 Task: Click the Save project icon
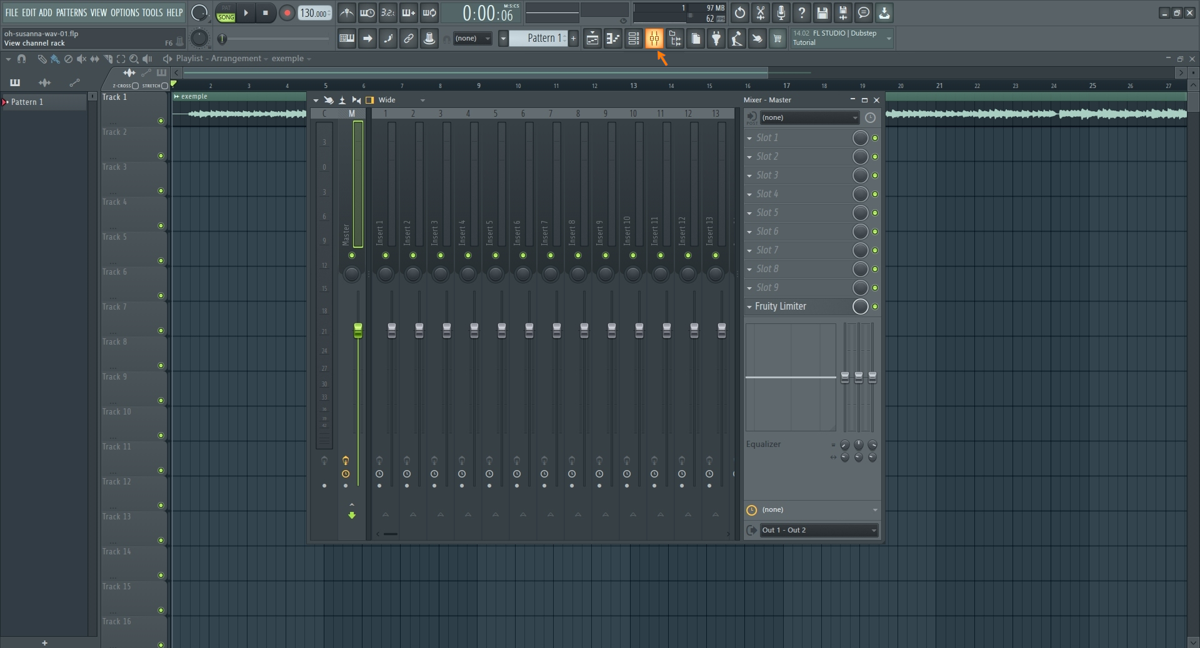(822, 12)
